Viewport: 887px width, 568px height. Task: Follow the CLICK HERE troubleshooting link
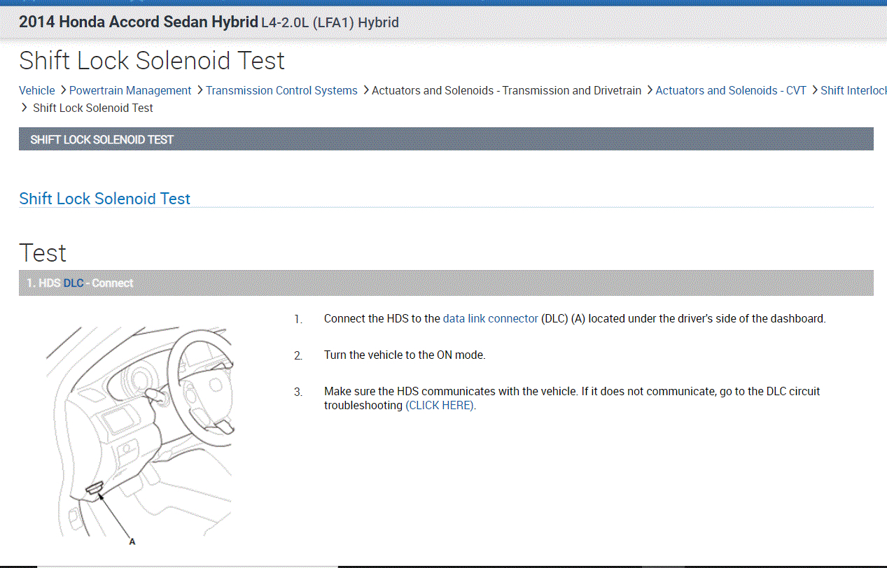[440, 405]
